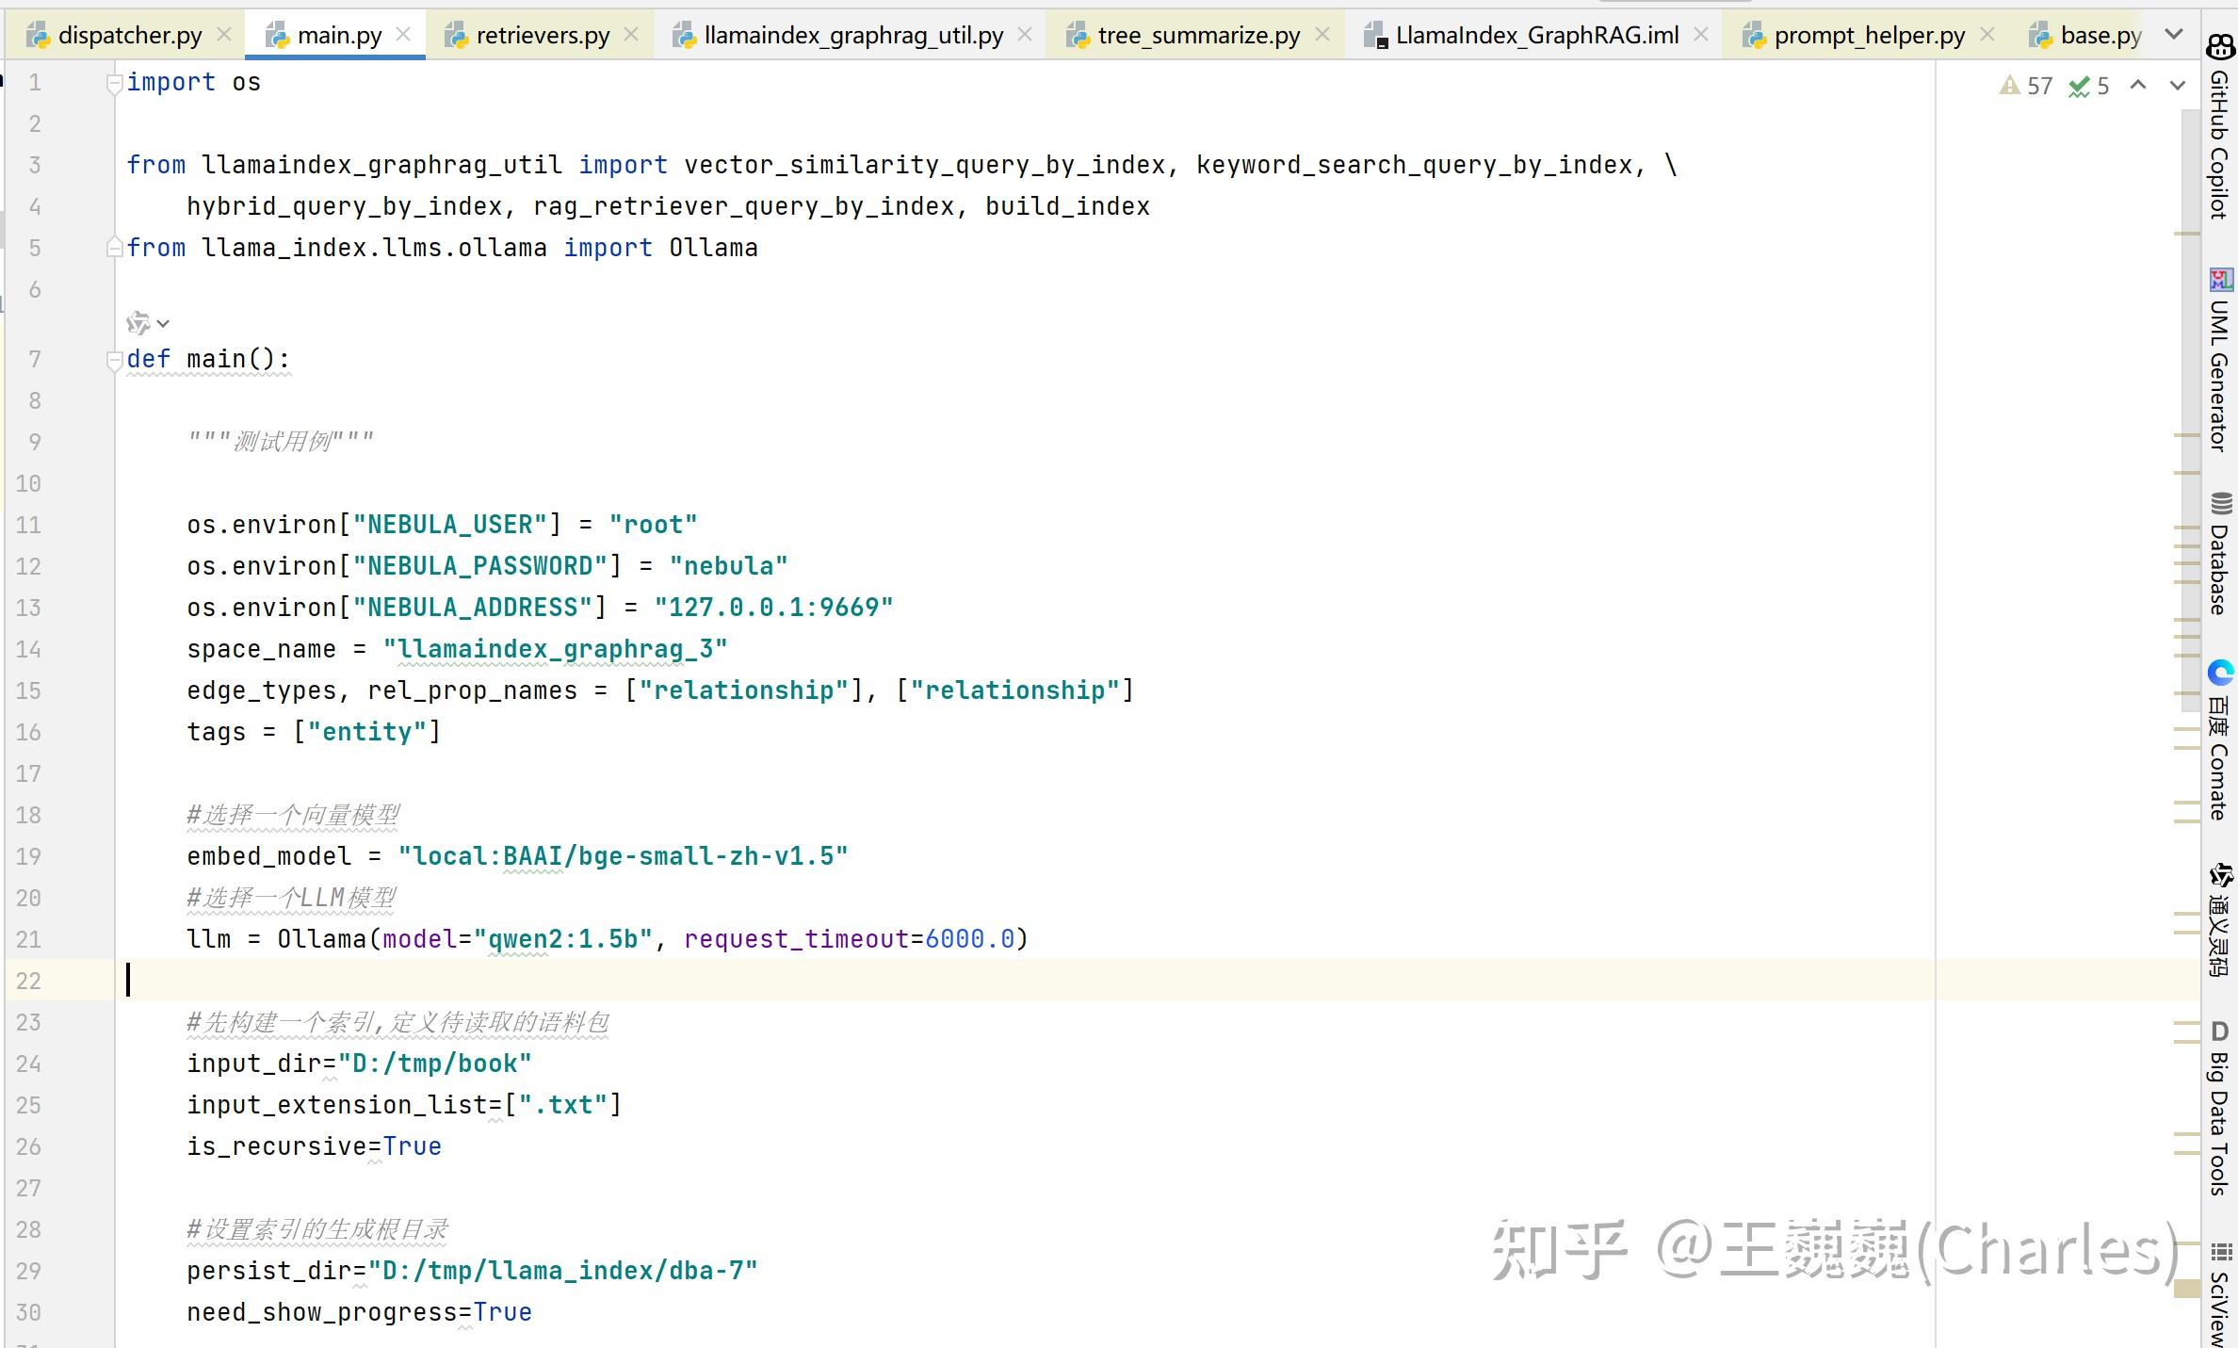Click the typo count indicator showing 5
The image size is (2238, 1348).
point(2089,86)
